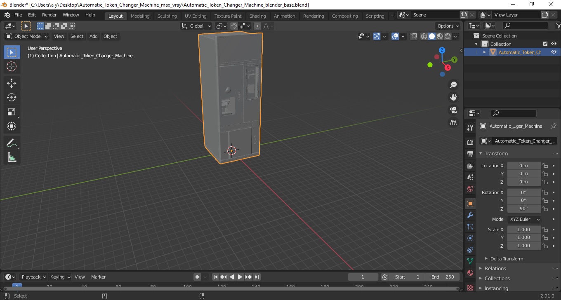Open the Options dropdown in viewport

[448, 26]
